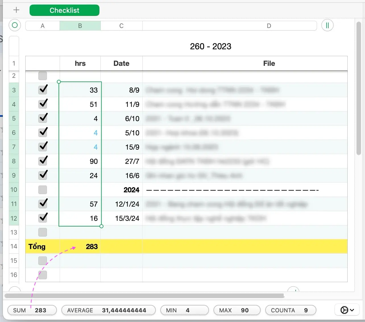The width and height of the screenshot is (365, 322).
Task: Select the dashed-line cell in row 10
Action: tap(245, 190)
